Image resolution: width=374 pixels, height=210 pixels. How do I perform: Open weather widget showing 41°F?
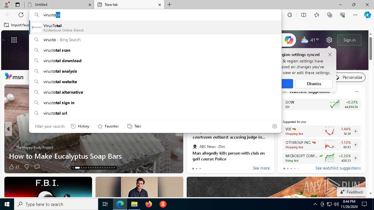(x=310, y=40)
